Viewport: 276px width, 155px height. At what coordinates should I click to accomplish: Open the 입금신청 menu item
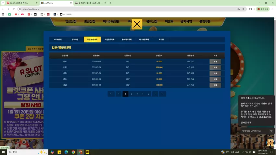pos(71,21)
